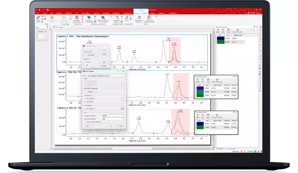This screenshot has height=173, width=298.
Task: Click Restore in Peak Purity Options dialog
Action: coord(104,66)
